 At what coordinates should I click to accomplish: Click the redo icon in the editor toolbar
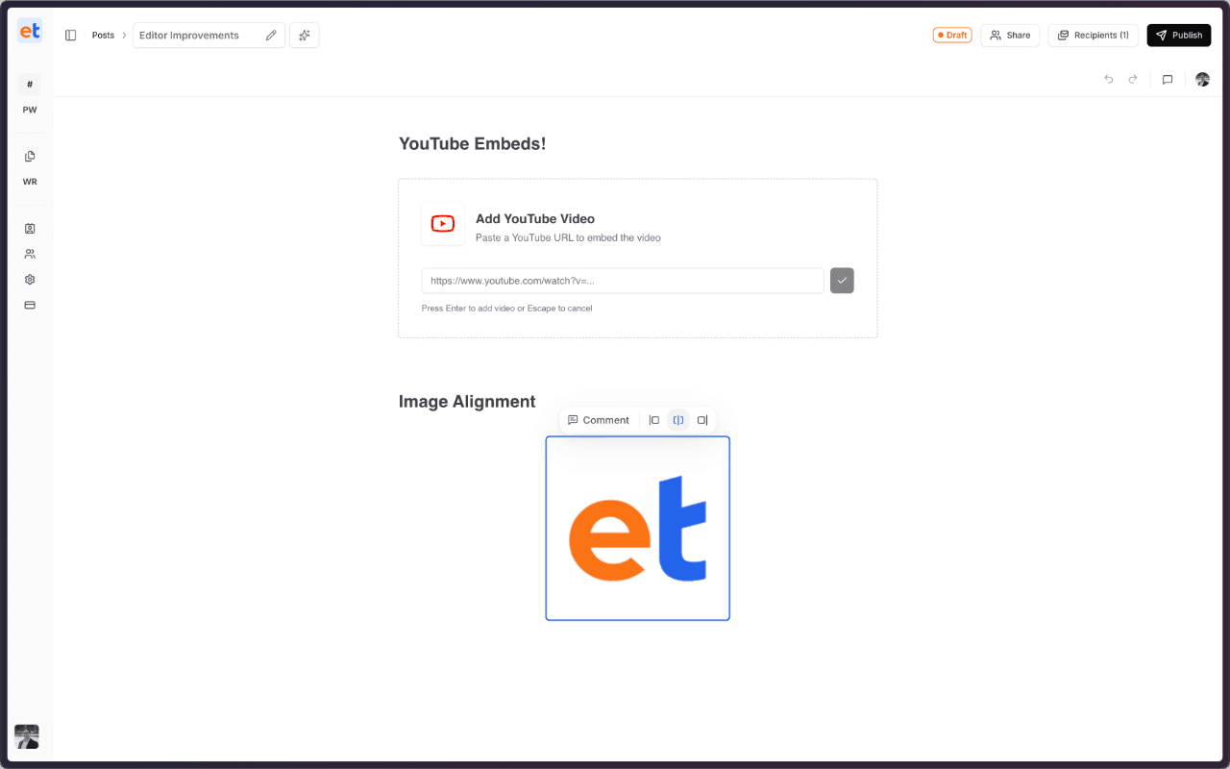click(x=1133, y=80)
